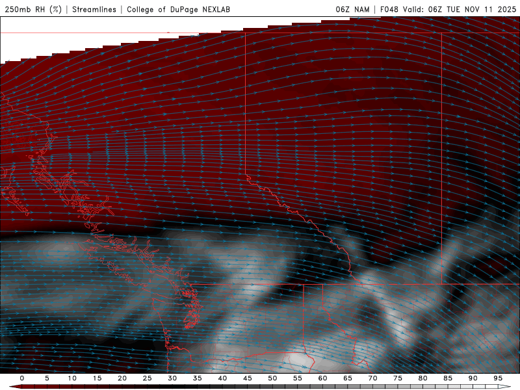This screenshot has width=520, height=390.
Task: Click the '70' label on the color scale
Action: pyautogui.click(x=372, y=378)
